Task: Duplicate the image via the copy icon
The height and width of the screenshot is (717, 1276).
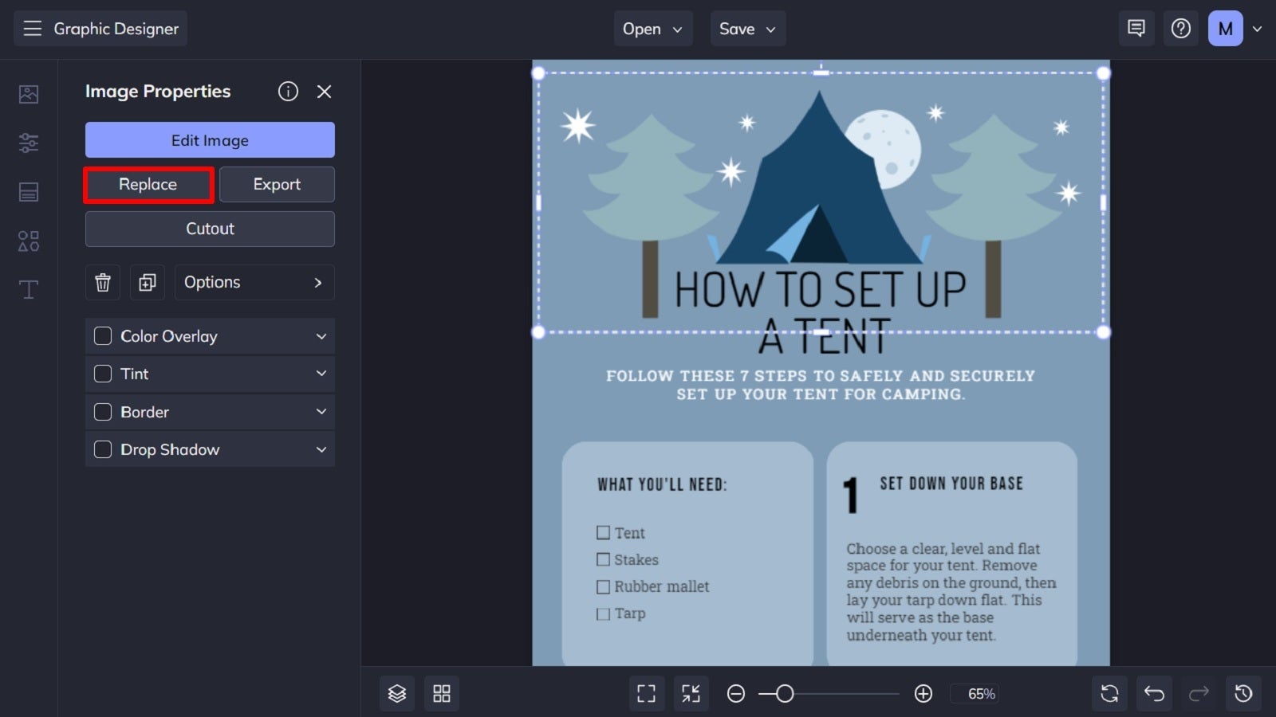Action: (147, 282)
